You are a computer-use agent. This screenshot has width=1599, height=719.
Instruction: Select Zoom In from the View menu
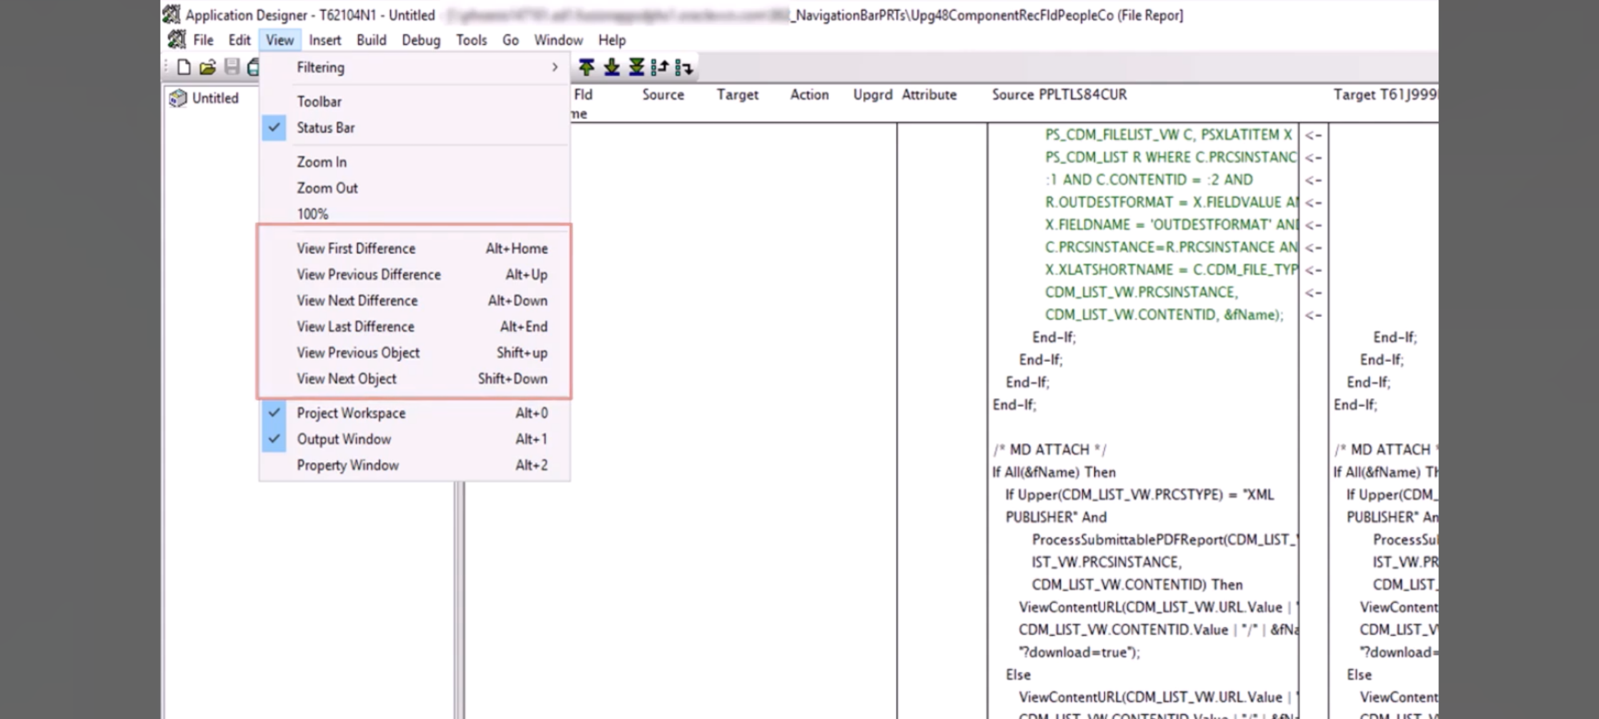click(x=322, y=162)
